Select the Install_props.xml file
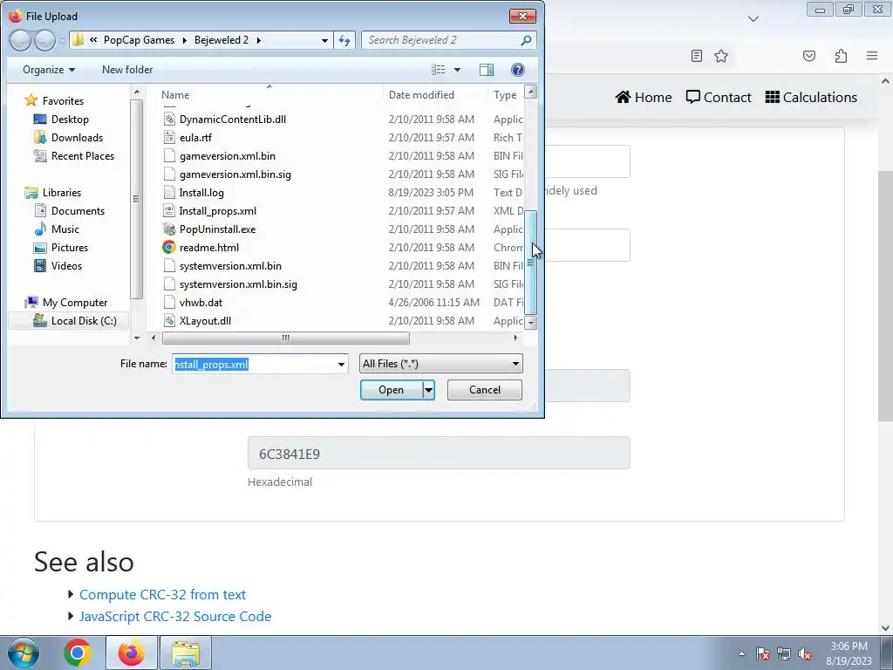Viewport: 893px width, 670px height. point(217,211)
